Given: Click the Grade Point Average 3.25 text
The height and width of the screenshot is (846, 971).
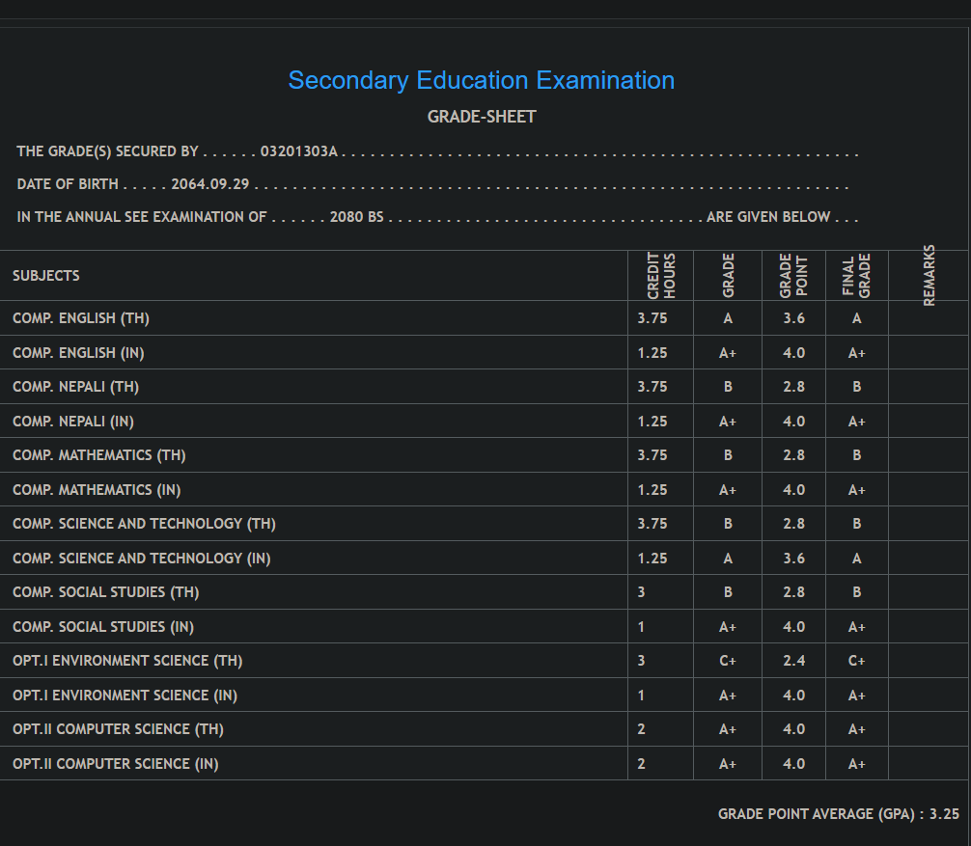Looking at the screenshot, I should click(x=838, y=814).
